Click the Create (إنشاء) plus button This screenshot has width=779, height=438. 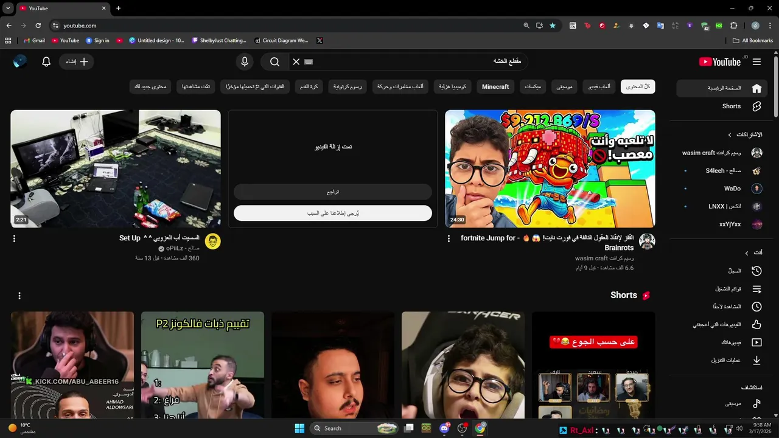tap(77, 61)
